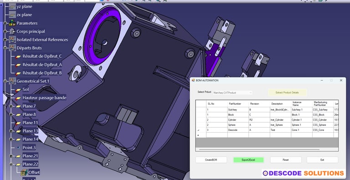Click the row header of Descode row
Viewport: 350px width, 180px height.
point(201,130)
